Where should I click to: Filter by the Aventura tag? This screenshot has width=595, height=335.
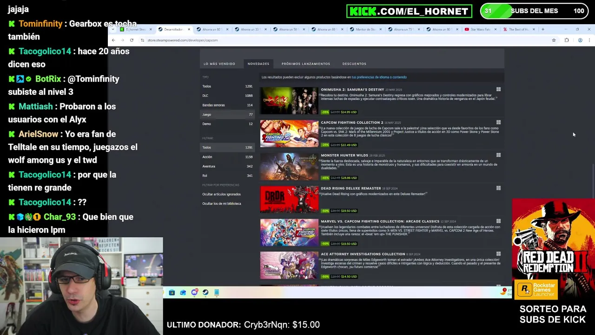click(x=227, y=166)
